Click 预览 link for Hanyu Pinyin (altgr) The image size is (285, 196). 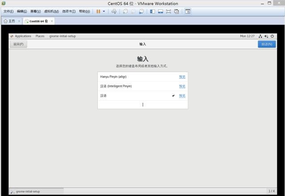(182, 77)
